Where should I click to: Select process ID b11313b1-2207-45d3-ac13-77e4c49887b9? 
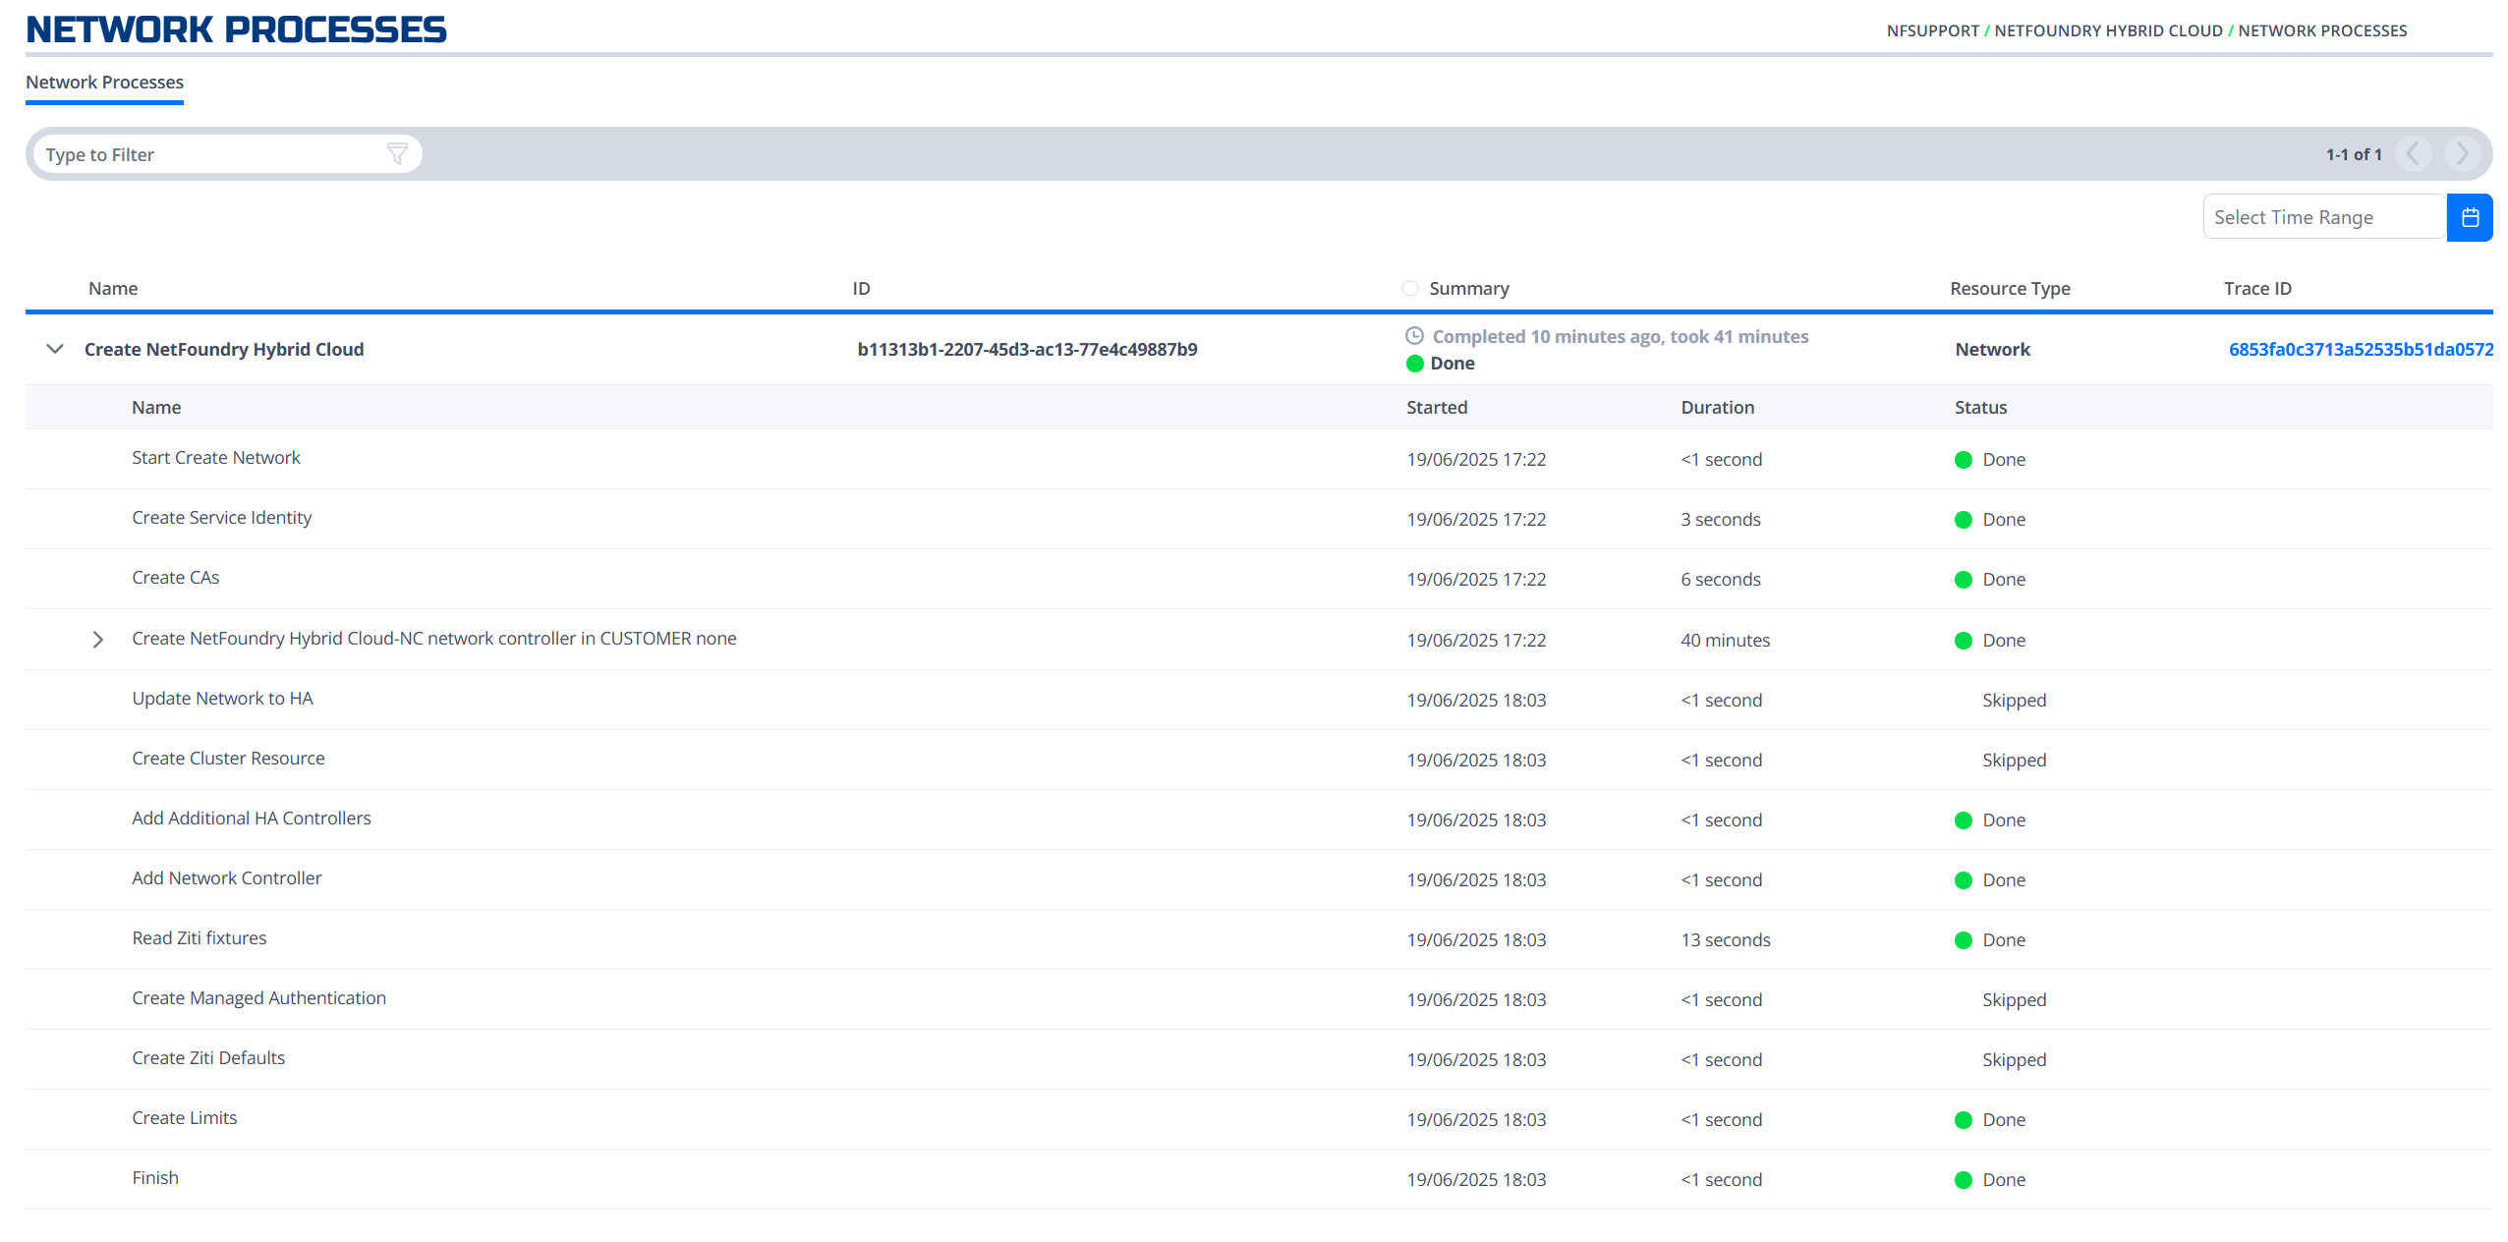click(1027, 350)
